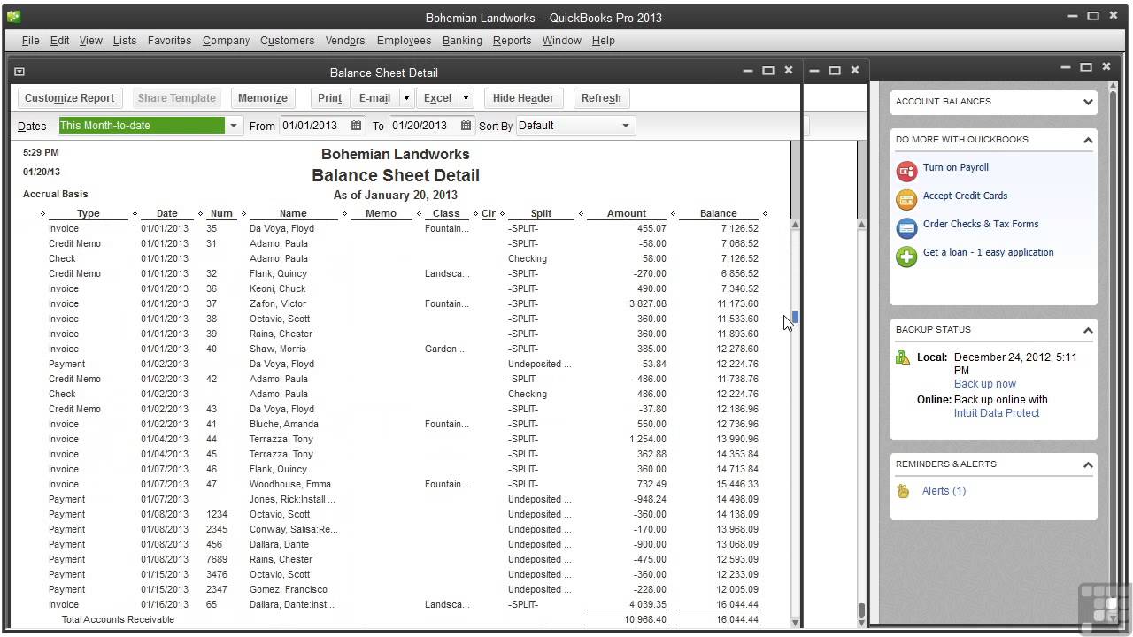Open the Help menu

[x=603, y=41]
